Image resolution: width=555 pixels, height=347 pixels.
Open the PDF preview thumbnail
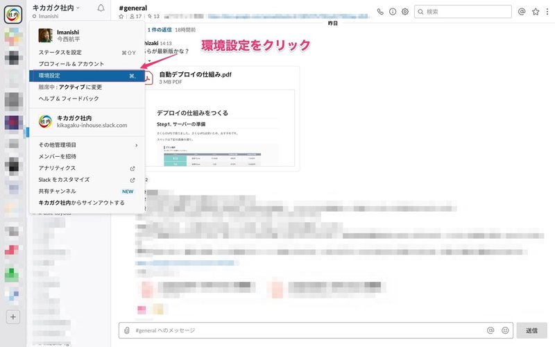pyautogui.click(x=220, y=128)
